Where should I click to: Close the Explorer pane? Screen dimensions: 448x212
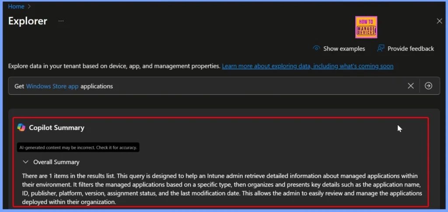pos(439,21)
